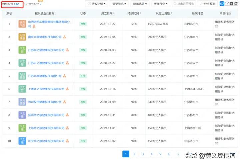Click the 权伟健康 company logo badge

pos(22,102)
